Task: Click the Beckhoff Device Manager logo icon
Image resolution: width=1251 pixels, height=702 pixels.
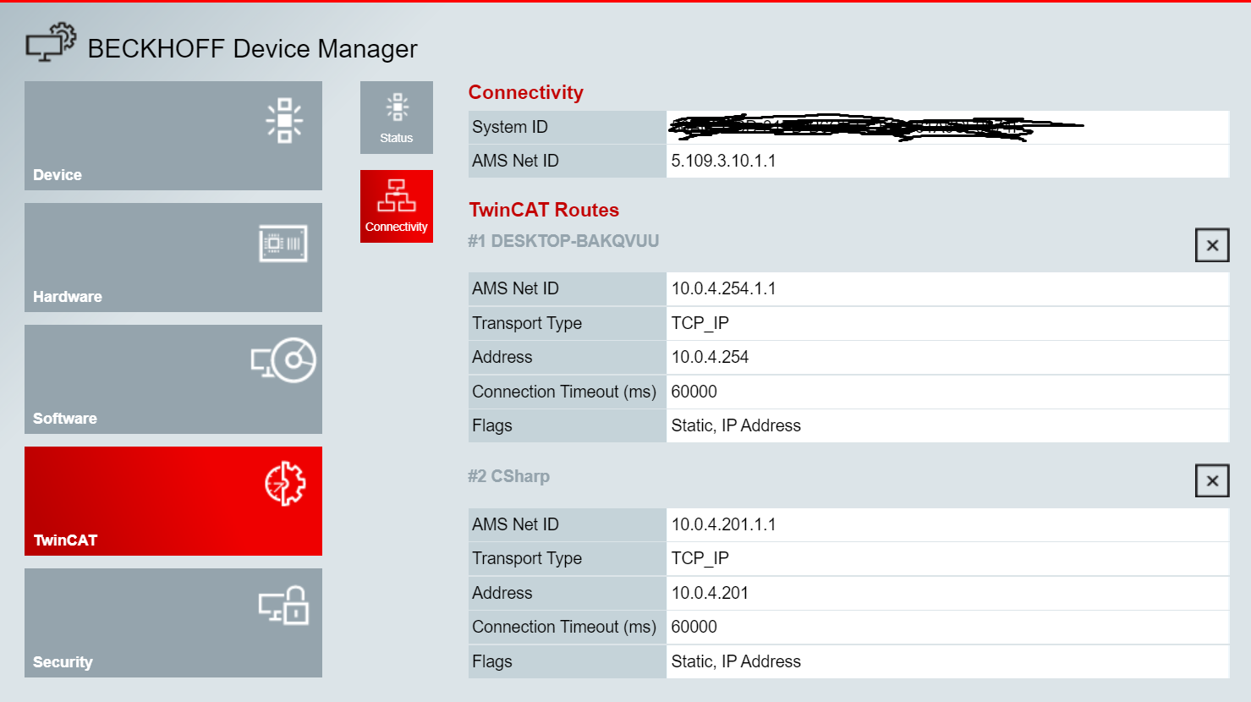Action: [x=51, y=42]
